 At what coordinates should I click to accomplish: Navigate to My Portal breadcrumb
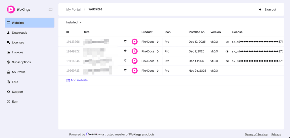73,9
